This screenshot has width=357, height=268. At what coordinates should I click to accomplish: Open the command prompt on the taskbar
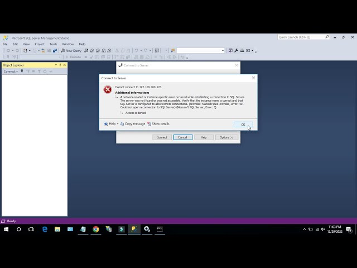tap(160, 229)
